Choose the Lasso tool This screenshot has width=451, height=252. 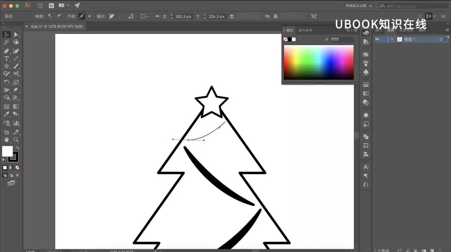click(x=16, y=42)
